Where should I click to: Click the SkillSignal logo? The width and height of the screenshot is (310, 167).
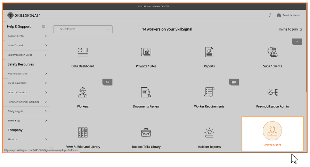[23, 15]
